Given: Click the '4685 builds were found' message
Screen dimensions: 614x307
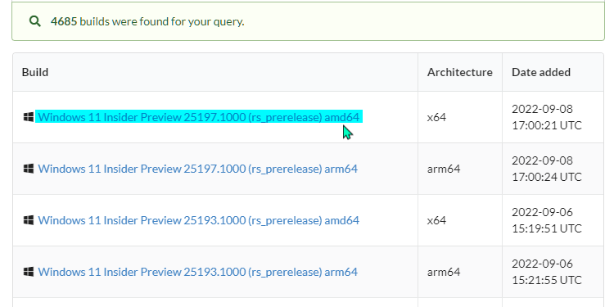Looking at the screenshot, I should 147,21.
